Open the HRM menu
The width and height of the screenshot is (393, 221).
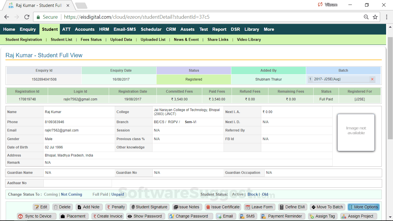[x=104, y=29]
